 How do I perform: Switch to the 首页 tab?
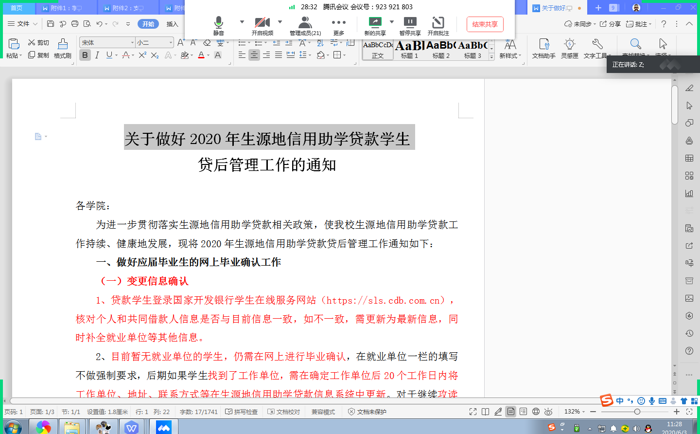(x=17, y=8)
